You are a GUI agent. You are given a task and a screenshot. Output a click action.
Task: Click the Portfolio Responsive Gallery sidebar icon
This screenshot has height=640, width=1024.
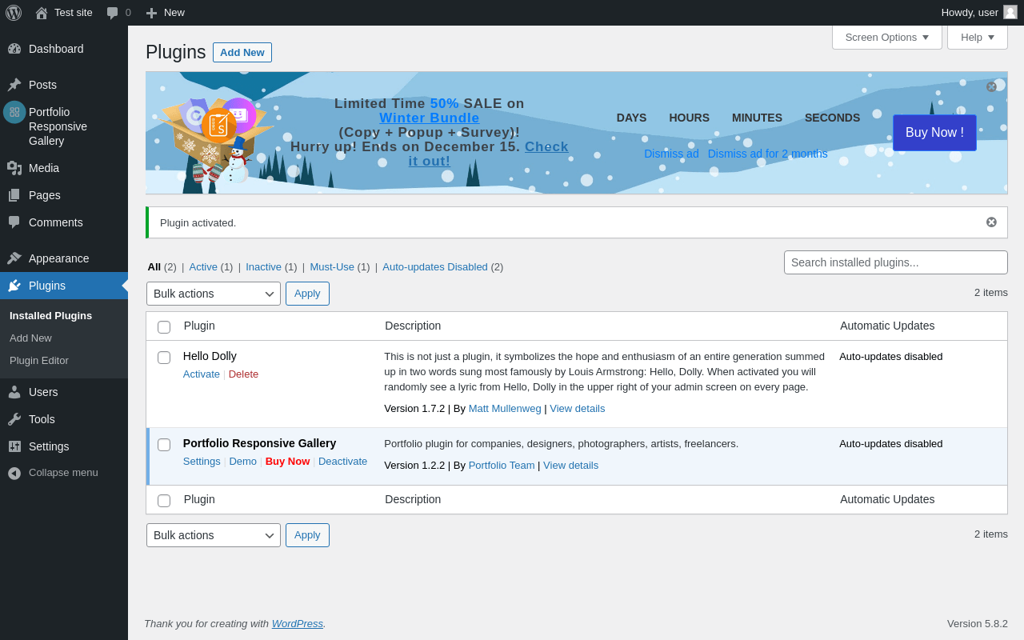14,112
